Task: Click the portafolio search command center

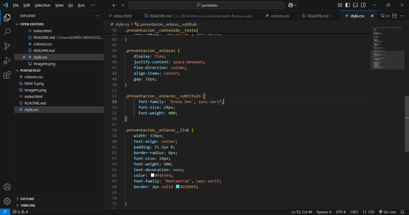Action: pyautogui.click(x=206, y=5)
